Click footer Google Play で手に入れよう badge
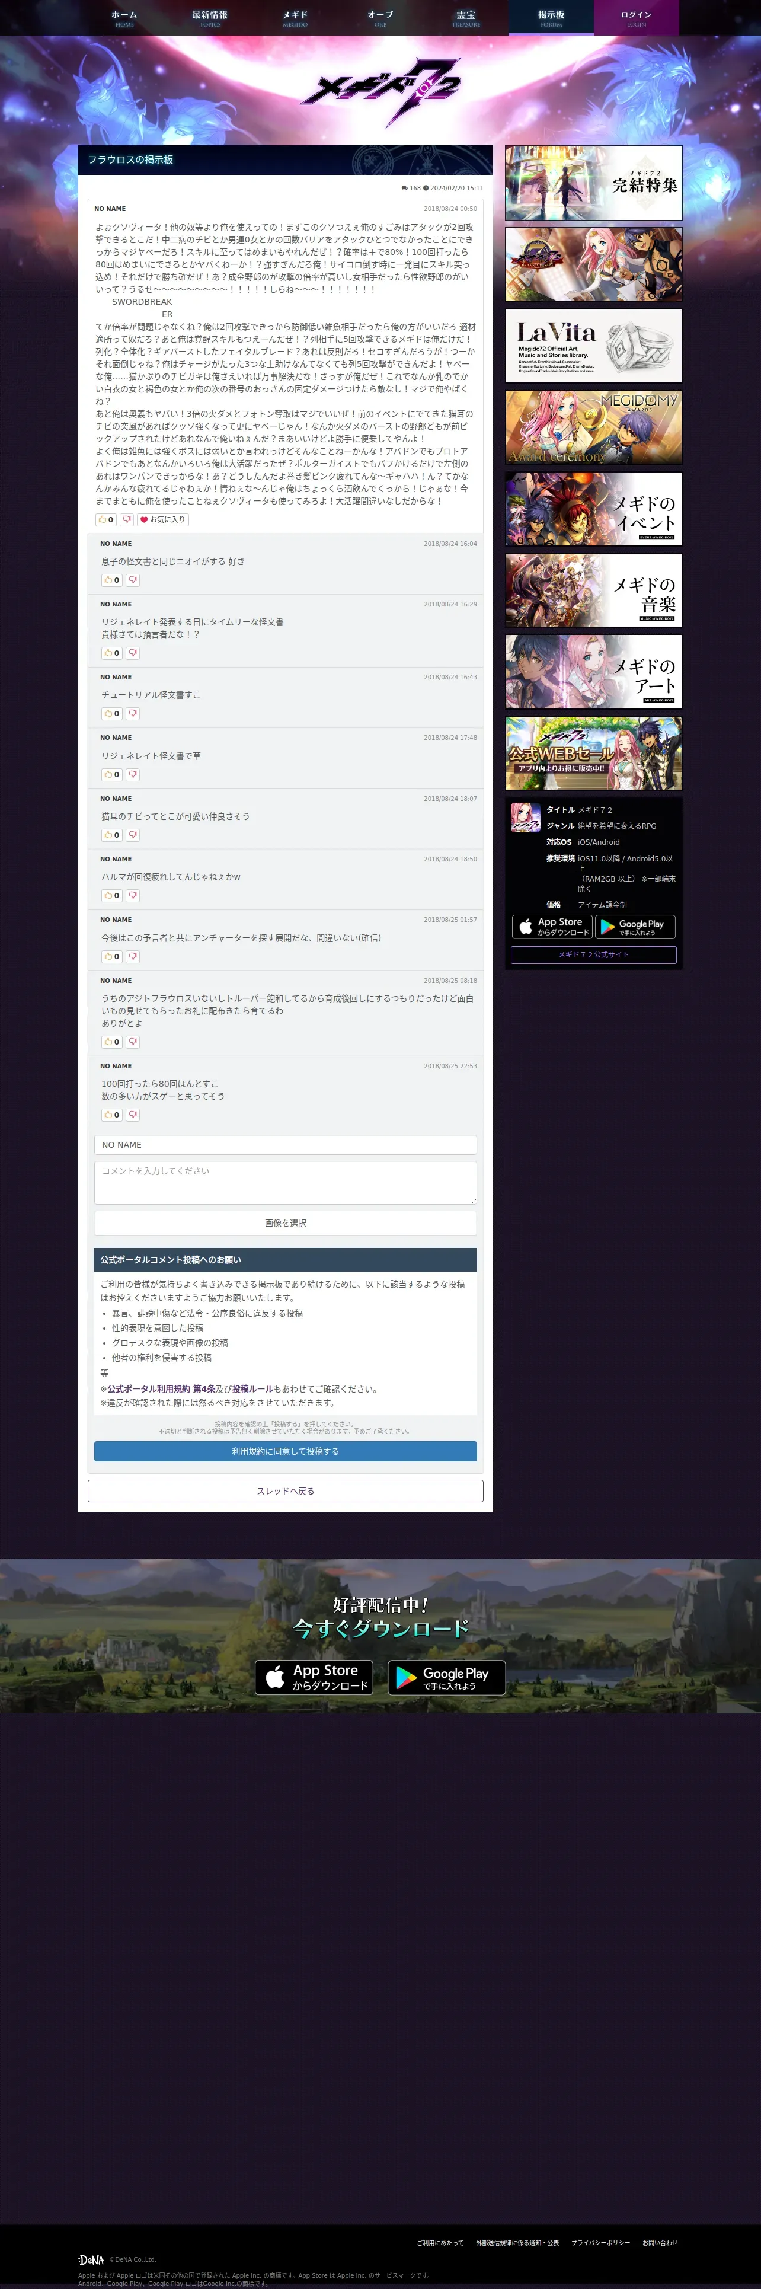761x2289 pixels. tap(447, 1678)
